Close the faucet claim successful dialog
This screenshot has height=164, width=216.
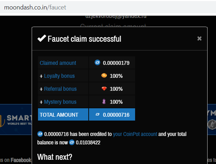pos(199,39)
